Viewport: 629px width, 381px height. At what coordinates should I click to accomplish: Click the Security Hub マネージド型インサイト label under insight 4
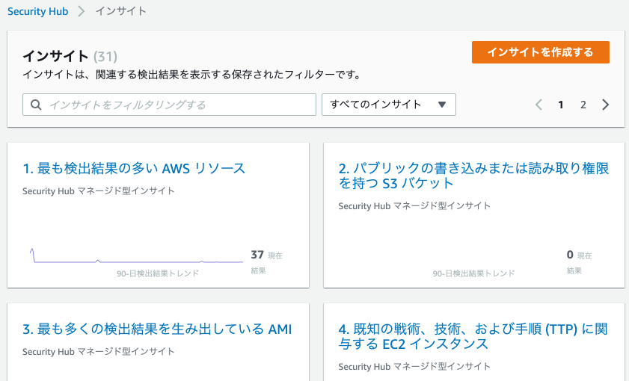coord(414,367)
